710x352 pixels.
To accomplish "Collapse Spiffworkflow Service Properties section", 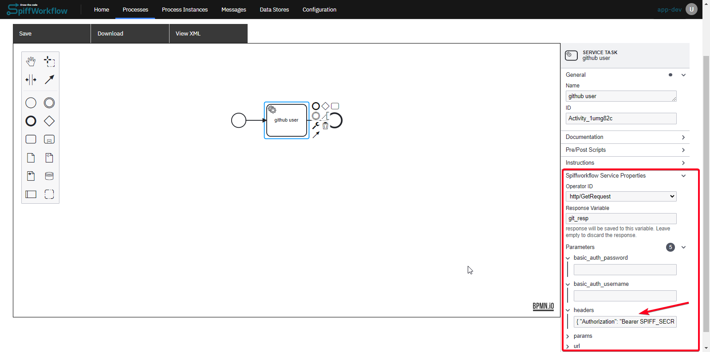I will click(x=683, y=176).
